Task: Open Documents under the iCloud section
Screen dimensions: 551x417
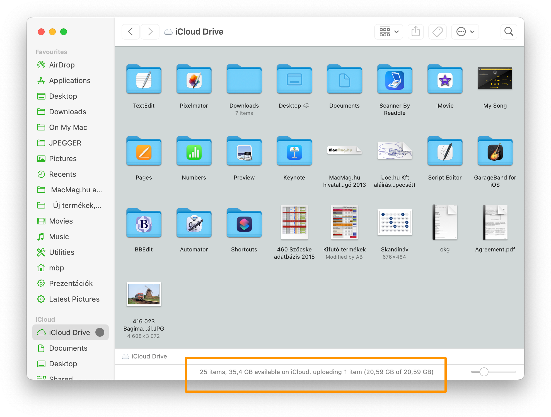Action: click(x=70, y=348)
